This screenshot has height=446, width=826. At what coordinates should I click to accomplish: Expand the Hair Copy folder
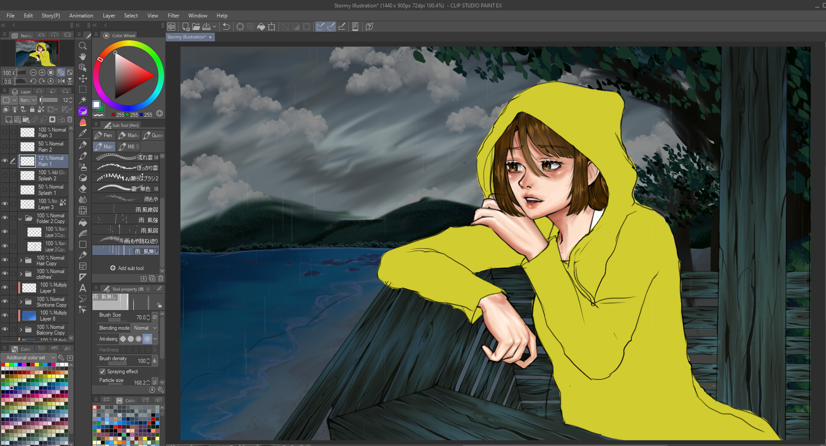point(21,260)
